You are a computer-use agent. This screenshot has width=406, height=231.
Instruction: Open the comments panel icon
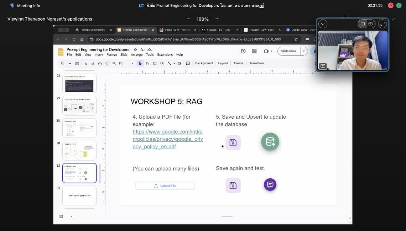(x=254, y=51)
